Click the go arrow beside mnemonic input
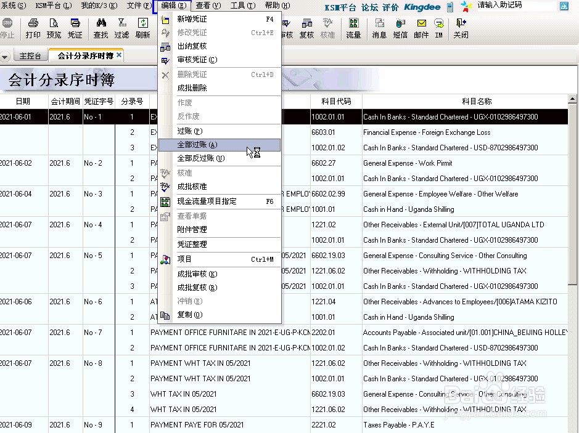 (x=564, y=6)
